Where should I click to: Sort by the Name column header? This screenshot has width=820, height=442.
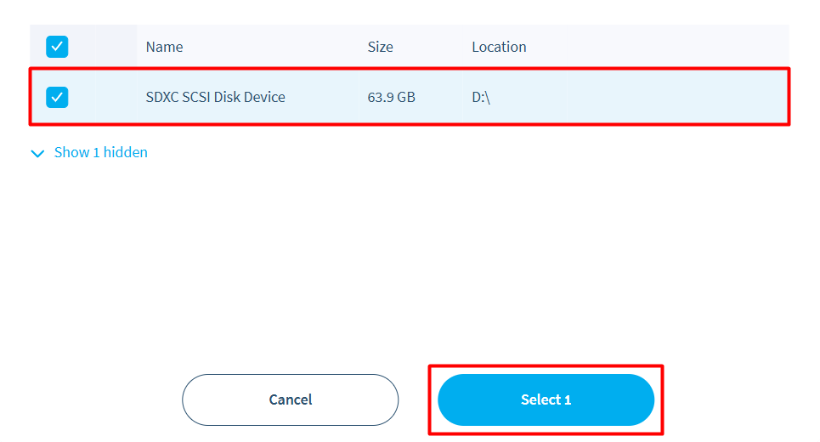164,47
